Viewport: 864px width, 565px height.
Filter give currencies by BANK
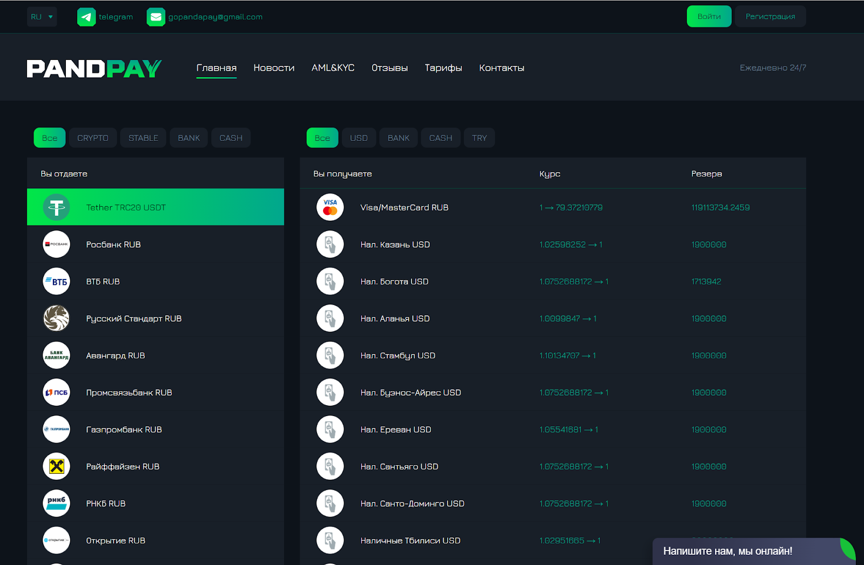tap(189, 138)
